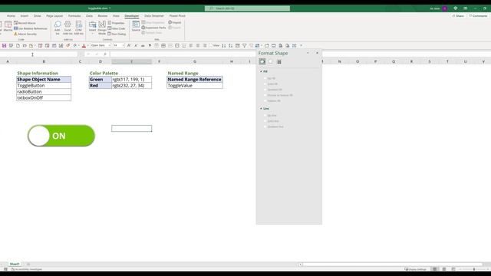Open COM Add-ins dialog

point(78,28)
